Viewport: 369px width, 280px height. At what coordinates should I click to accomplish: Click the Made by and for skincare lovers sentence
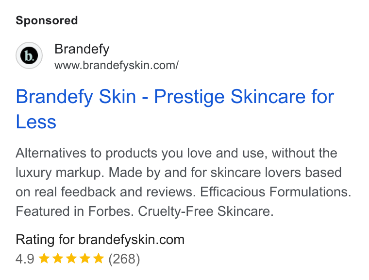225,173
